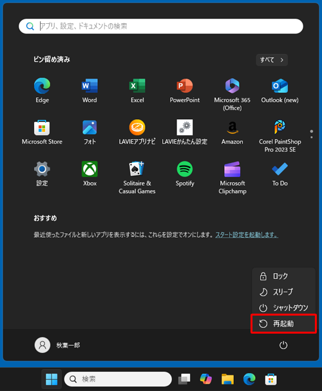This screenshot has width=322, height=391.
Task: Open Corel PaintShop Pro 2023 SE
Action: tap(280, 136)
